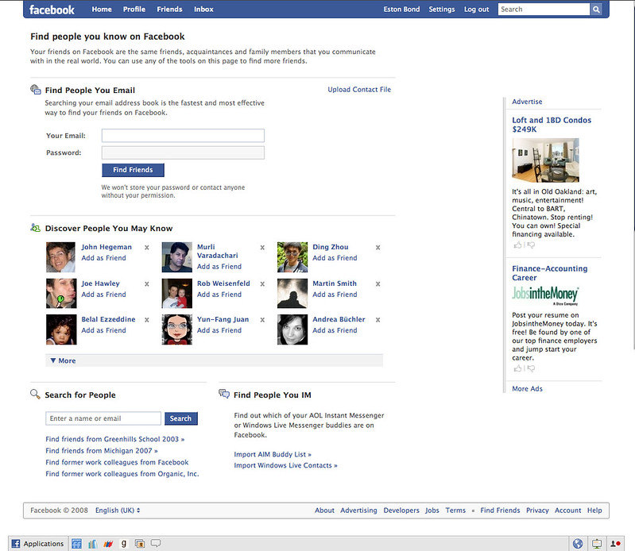This screenshot has width=635, height=551.
Task: Dismiss Andrea Büchler suggestion with X
Action: [378, 320]
